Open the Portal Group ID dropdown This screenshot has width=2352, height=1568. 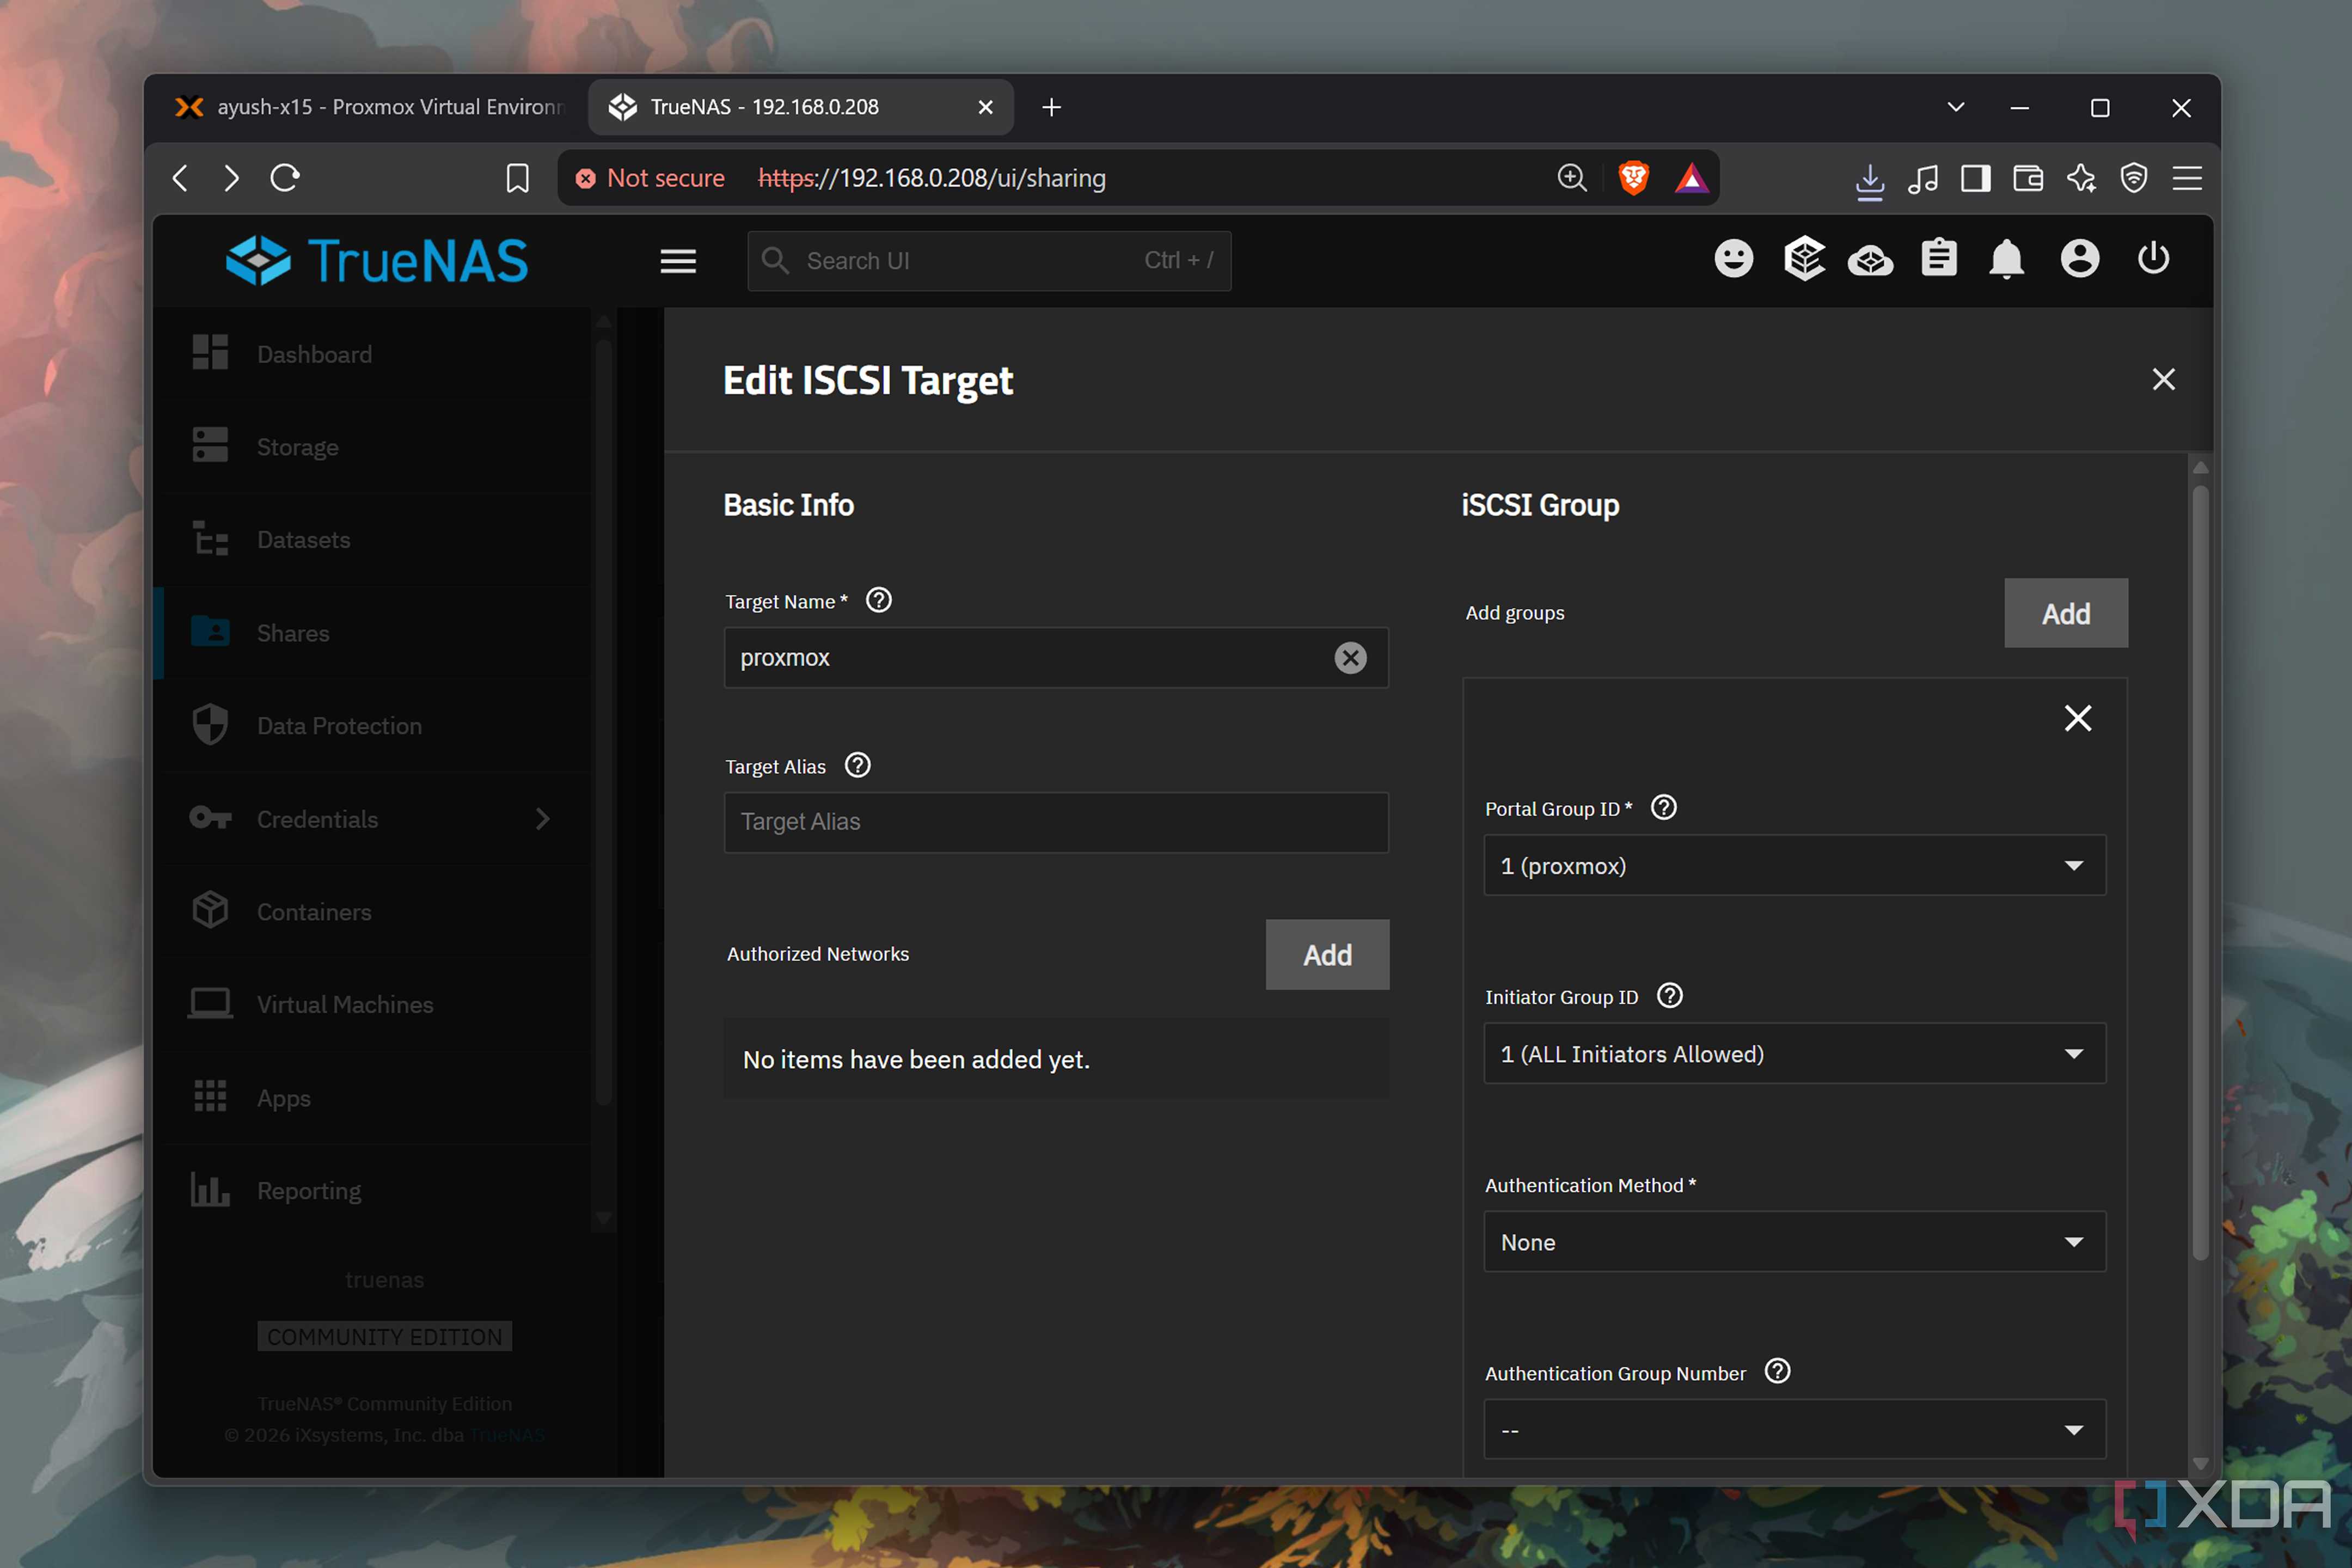click(1794, 865)
